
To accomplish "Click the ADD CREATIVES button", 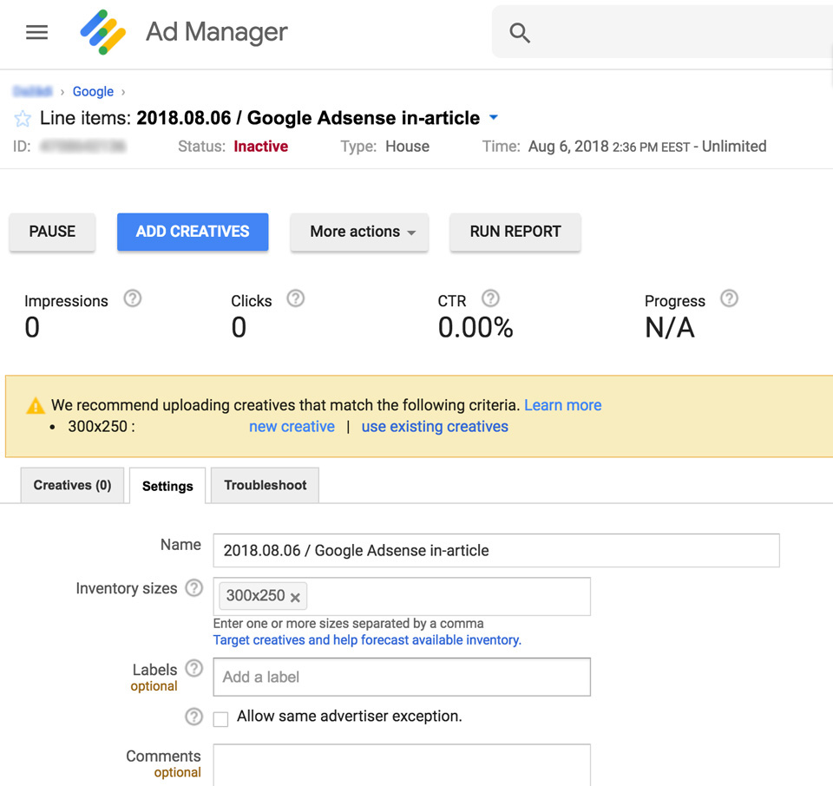I will click(193, 233).
